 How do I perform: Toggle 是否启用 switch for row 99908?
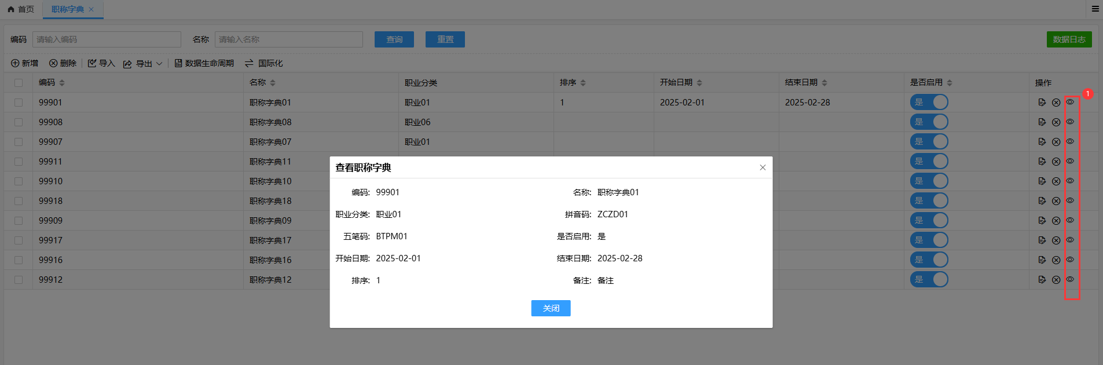coord(929,122)
